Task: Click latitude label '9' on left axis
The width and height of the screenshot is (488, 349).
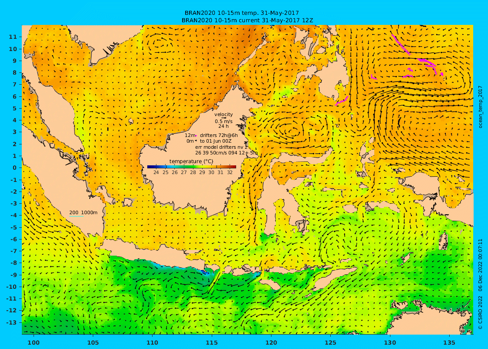Action: (15, 61)
